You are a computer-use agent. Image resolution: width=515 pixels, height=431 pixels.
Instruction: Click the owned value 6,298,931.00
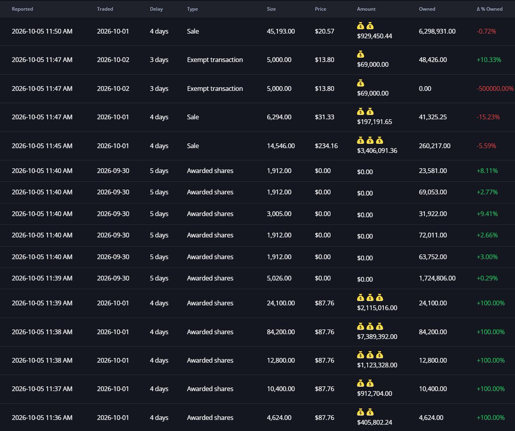click(437, 31)
